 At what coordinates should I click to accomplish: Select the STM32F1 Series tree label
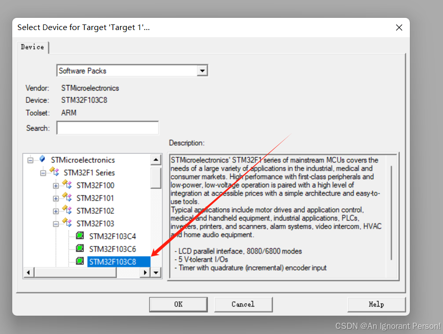point(89,173)
